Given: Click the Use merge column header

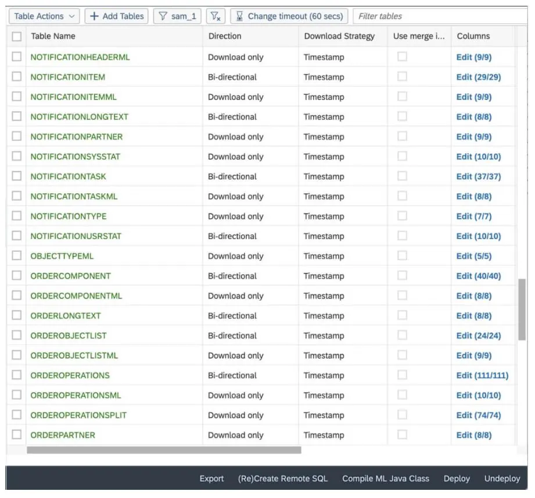Looking at the screenshot, I should pos(419,36).
